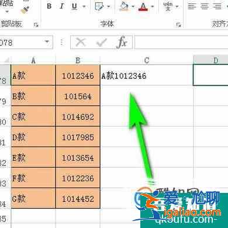Open fill color dropdown arrow
This screenshot has height=228, width=228.
(133, 6)
